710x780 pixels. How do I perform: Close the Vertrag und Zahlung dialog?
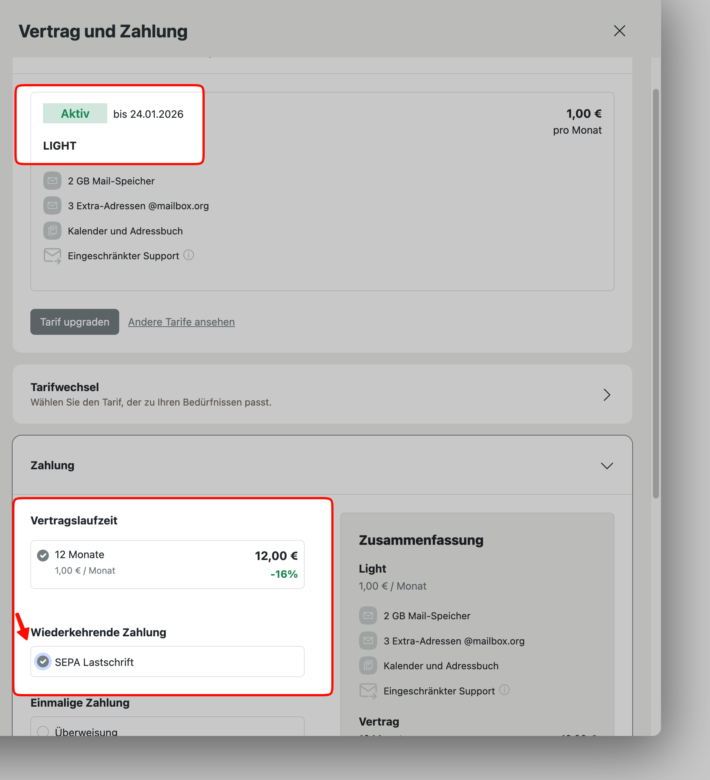click(619, 31)
